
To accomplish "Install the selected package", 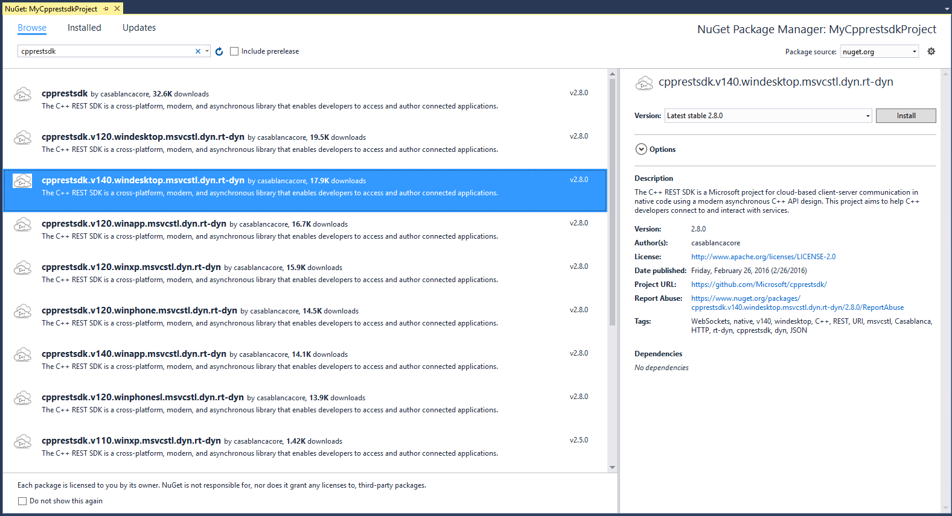I will click(906, 116).
